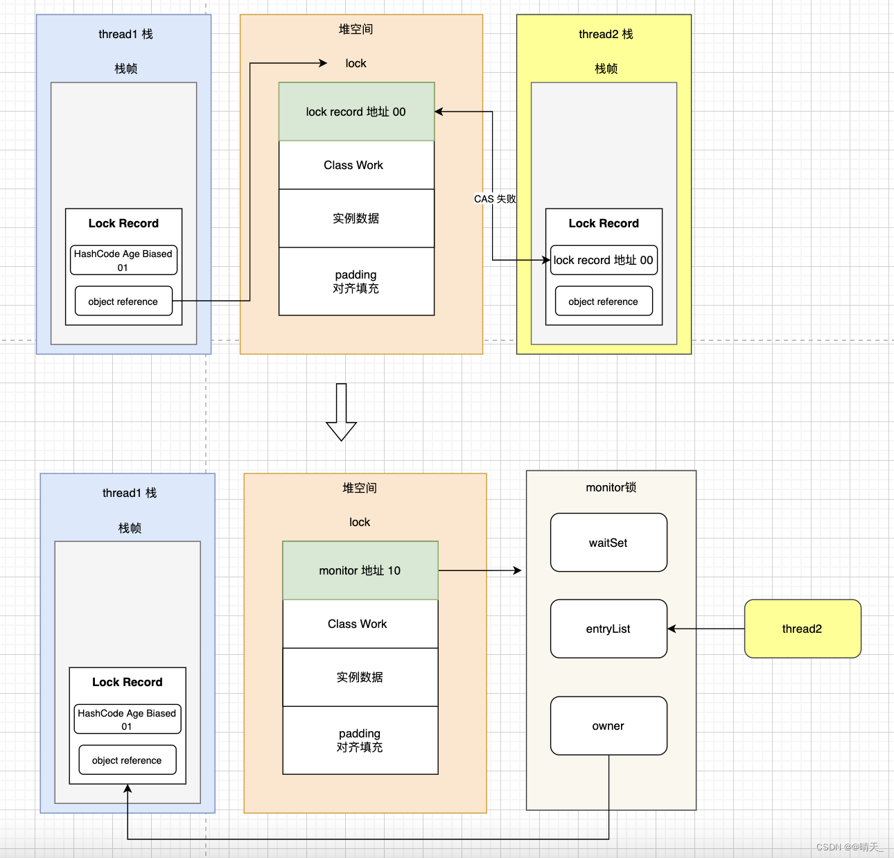The height and width of the screenshot is (858, 894).
Task: Click the 'CAS 失败' edge label
Action: [495, 199]
